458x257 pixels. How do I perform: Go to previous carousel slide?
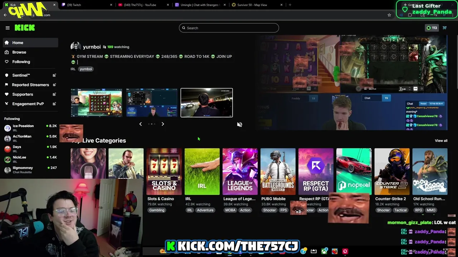pos(140,124)
